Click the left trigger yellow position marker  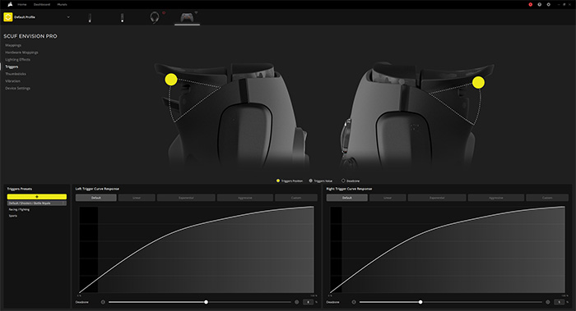point(171,80)
